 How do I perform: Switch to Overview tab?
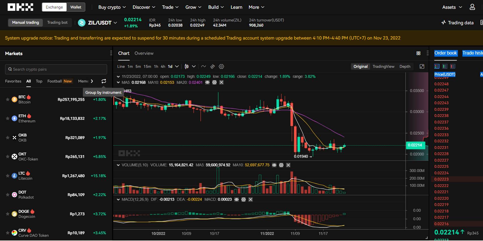tap(144, 53)
